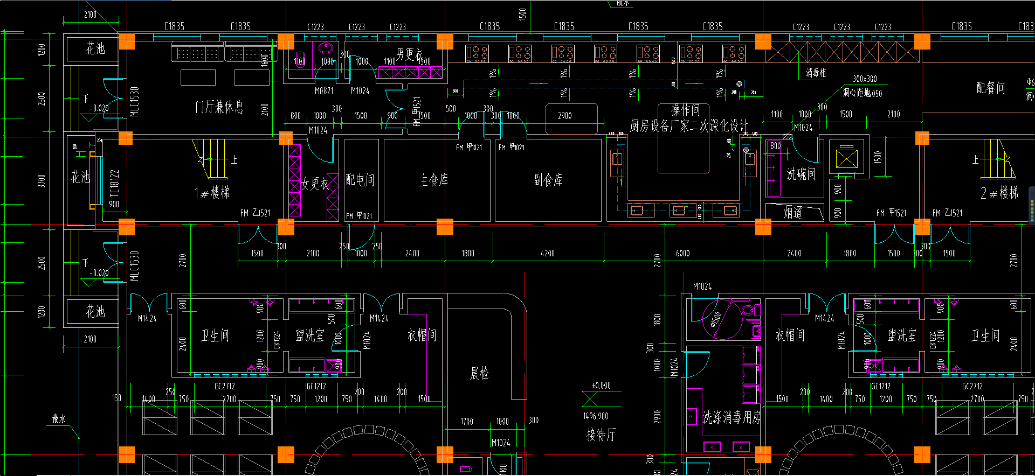Pick the 主食库 room label
1035x476 pixels.
point(434,180)
